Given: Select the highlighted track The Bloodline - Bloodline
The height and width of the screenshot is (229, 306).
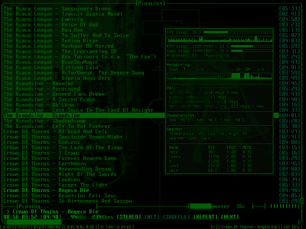Looking at the screenshot, I should (x=42, y=115).
